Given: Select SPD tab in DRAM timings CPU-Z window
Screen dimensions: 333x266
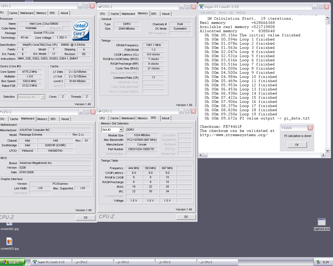Looking at the screenshot, I should [154, 14].
